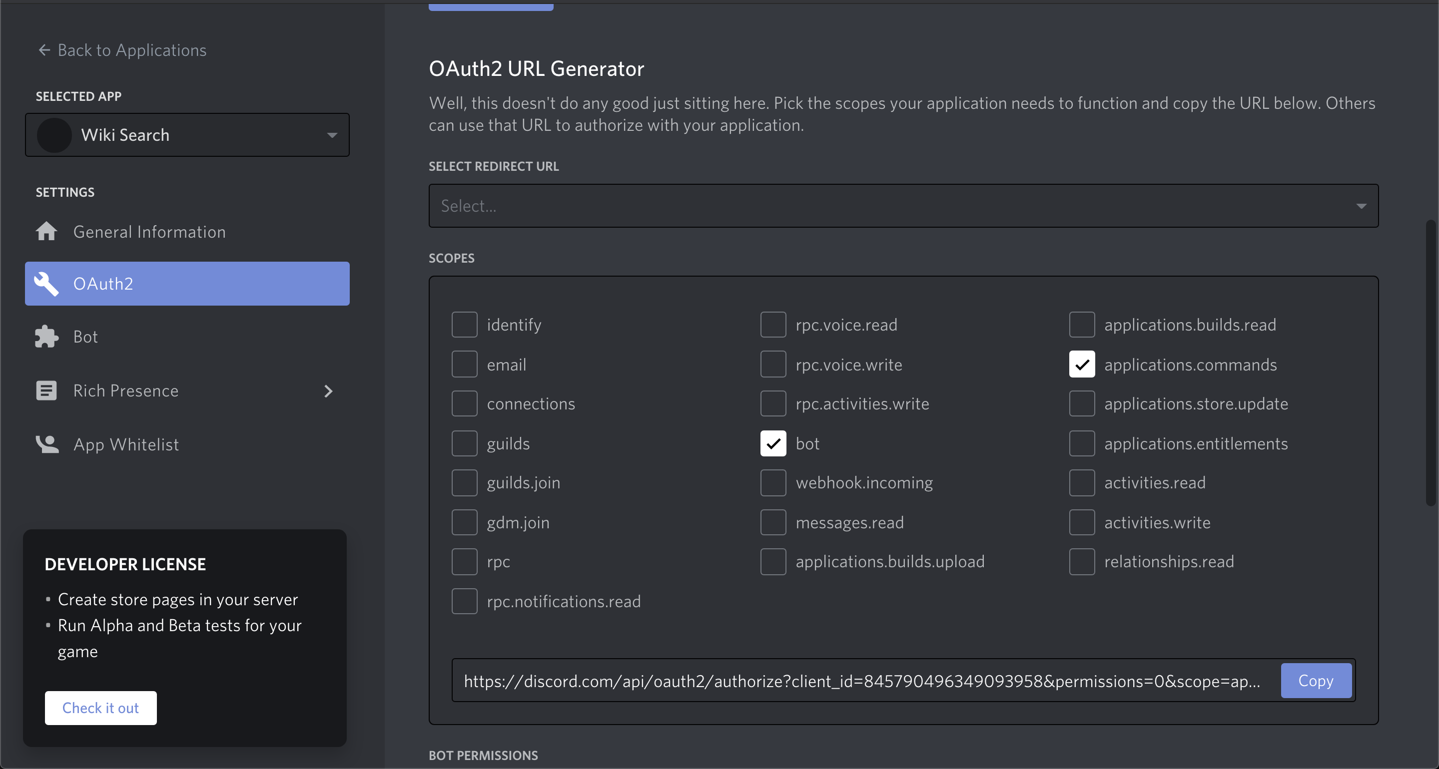This screenshot has height=769, width=1439.
Task: Click the wrench icon for OAuth2
Action: coord(46,284)
